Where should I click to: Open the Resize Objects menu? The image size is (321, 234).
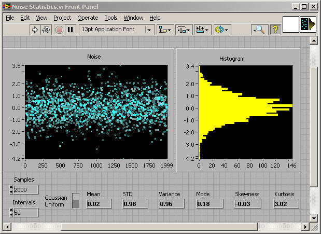pos(202,30)
